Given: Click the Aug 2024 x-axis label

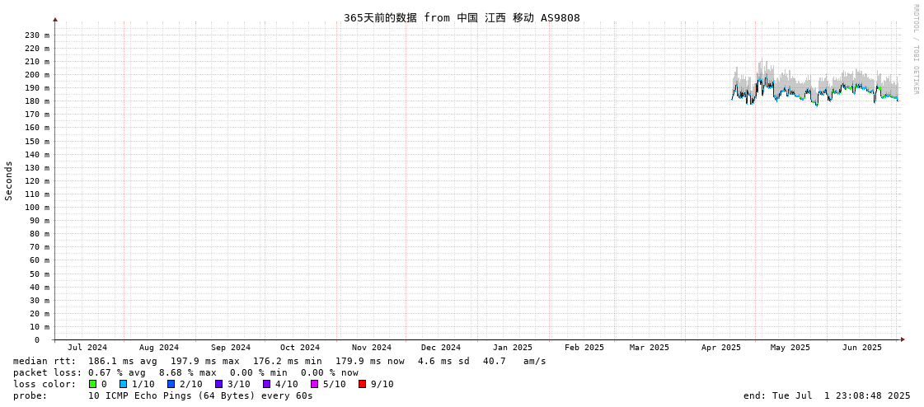Looking at the screenshot, I should click(x=159, y=348).
